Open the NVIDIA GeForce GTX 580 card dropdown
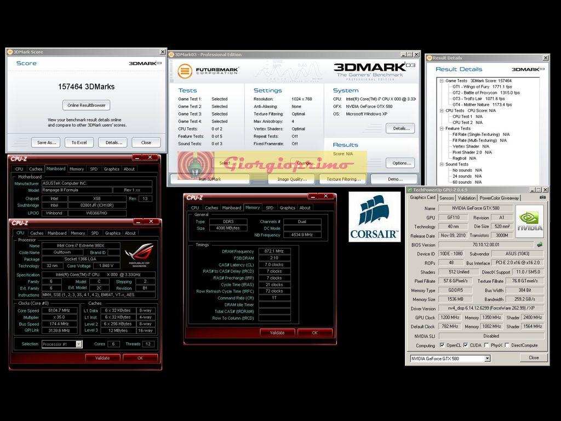 [487, 359]
